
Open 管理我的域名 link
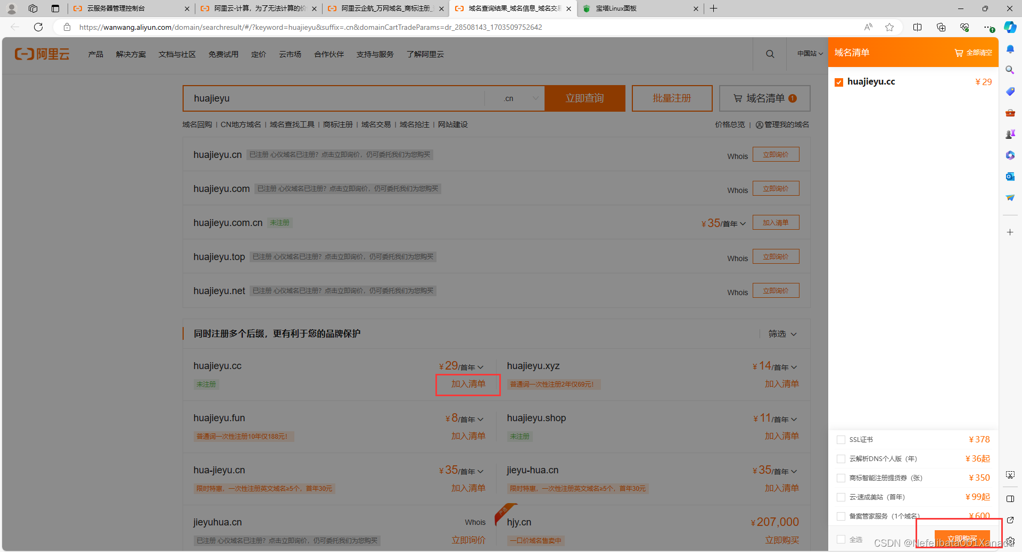(x=782, y=124)
